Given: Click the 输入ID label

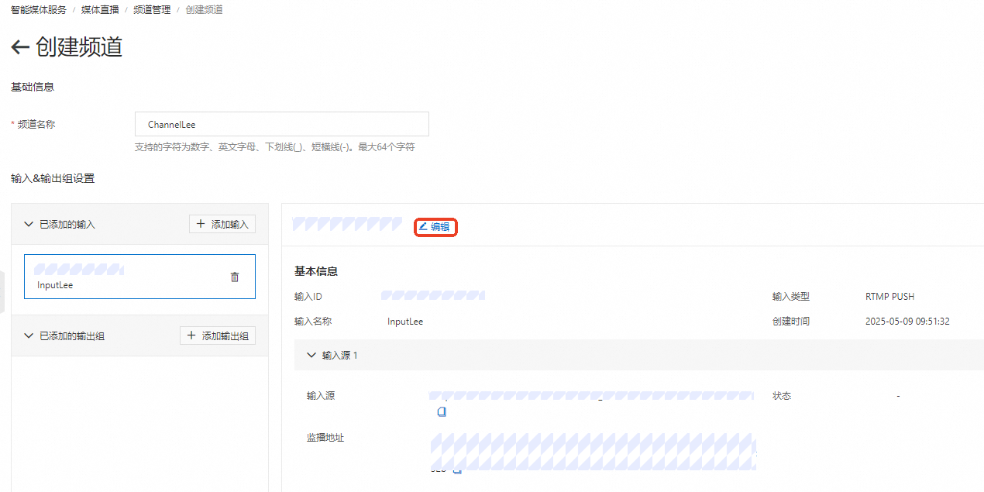Looking at the screenshot, I should 308,297.
